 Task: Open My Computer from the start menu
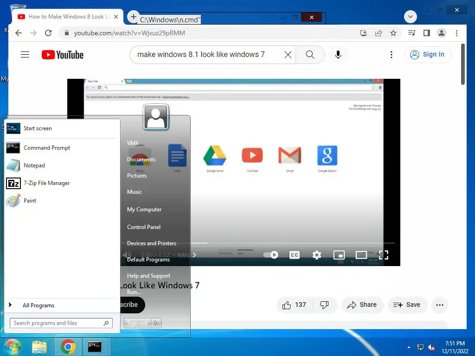[x=144, y=210]
